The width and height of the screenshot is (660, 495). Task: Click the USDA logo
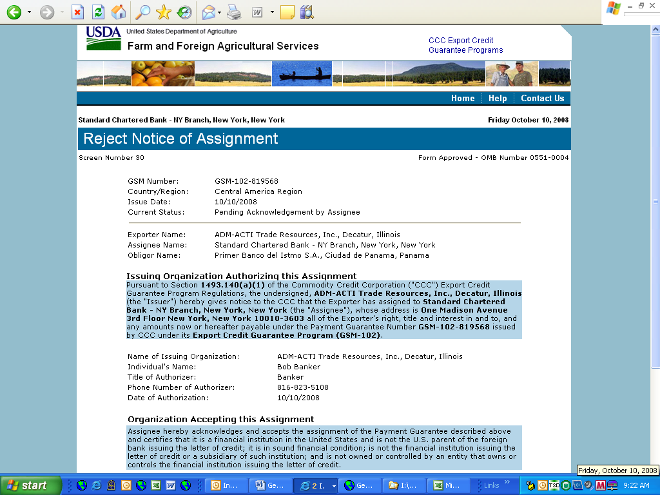[x=103, y=38]
